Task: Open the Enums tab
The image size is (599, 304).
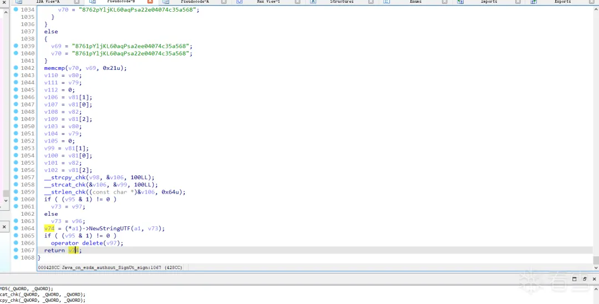Action: click(415, 2)
